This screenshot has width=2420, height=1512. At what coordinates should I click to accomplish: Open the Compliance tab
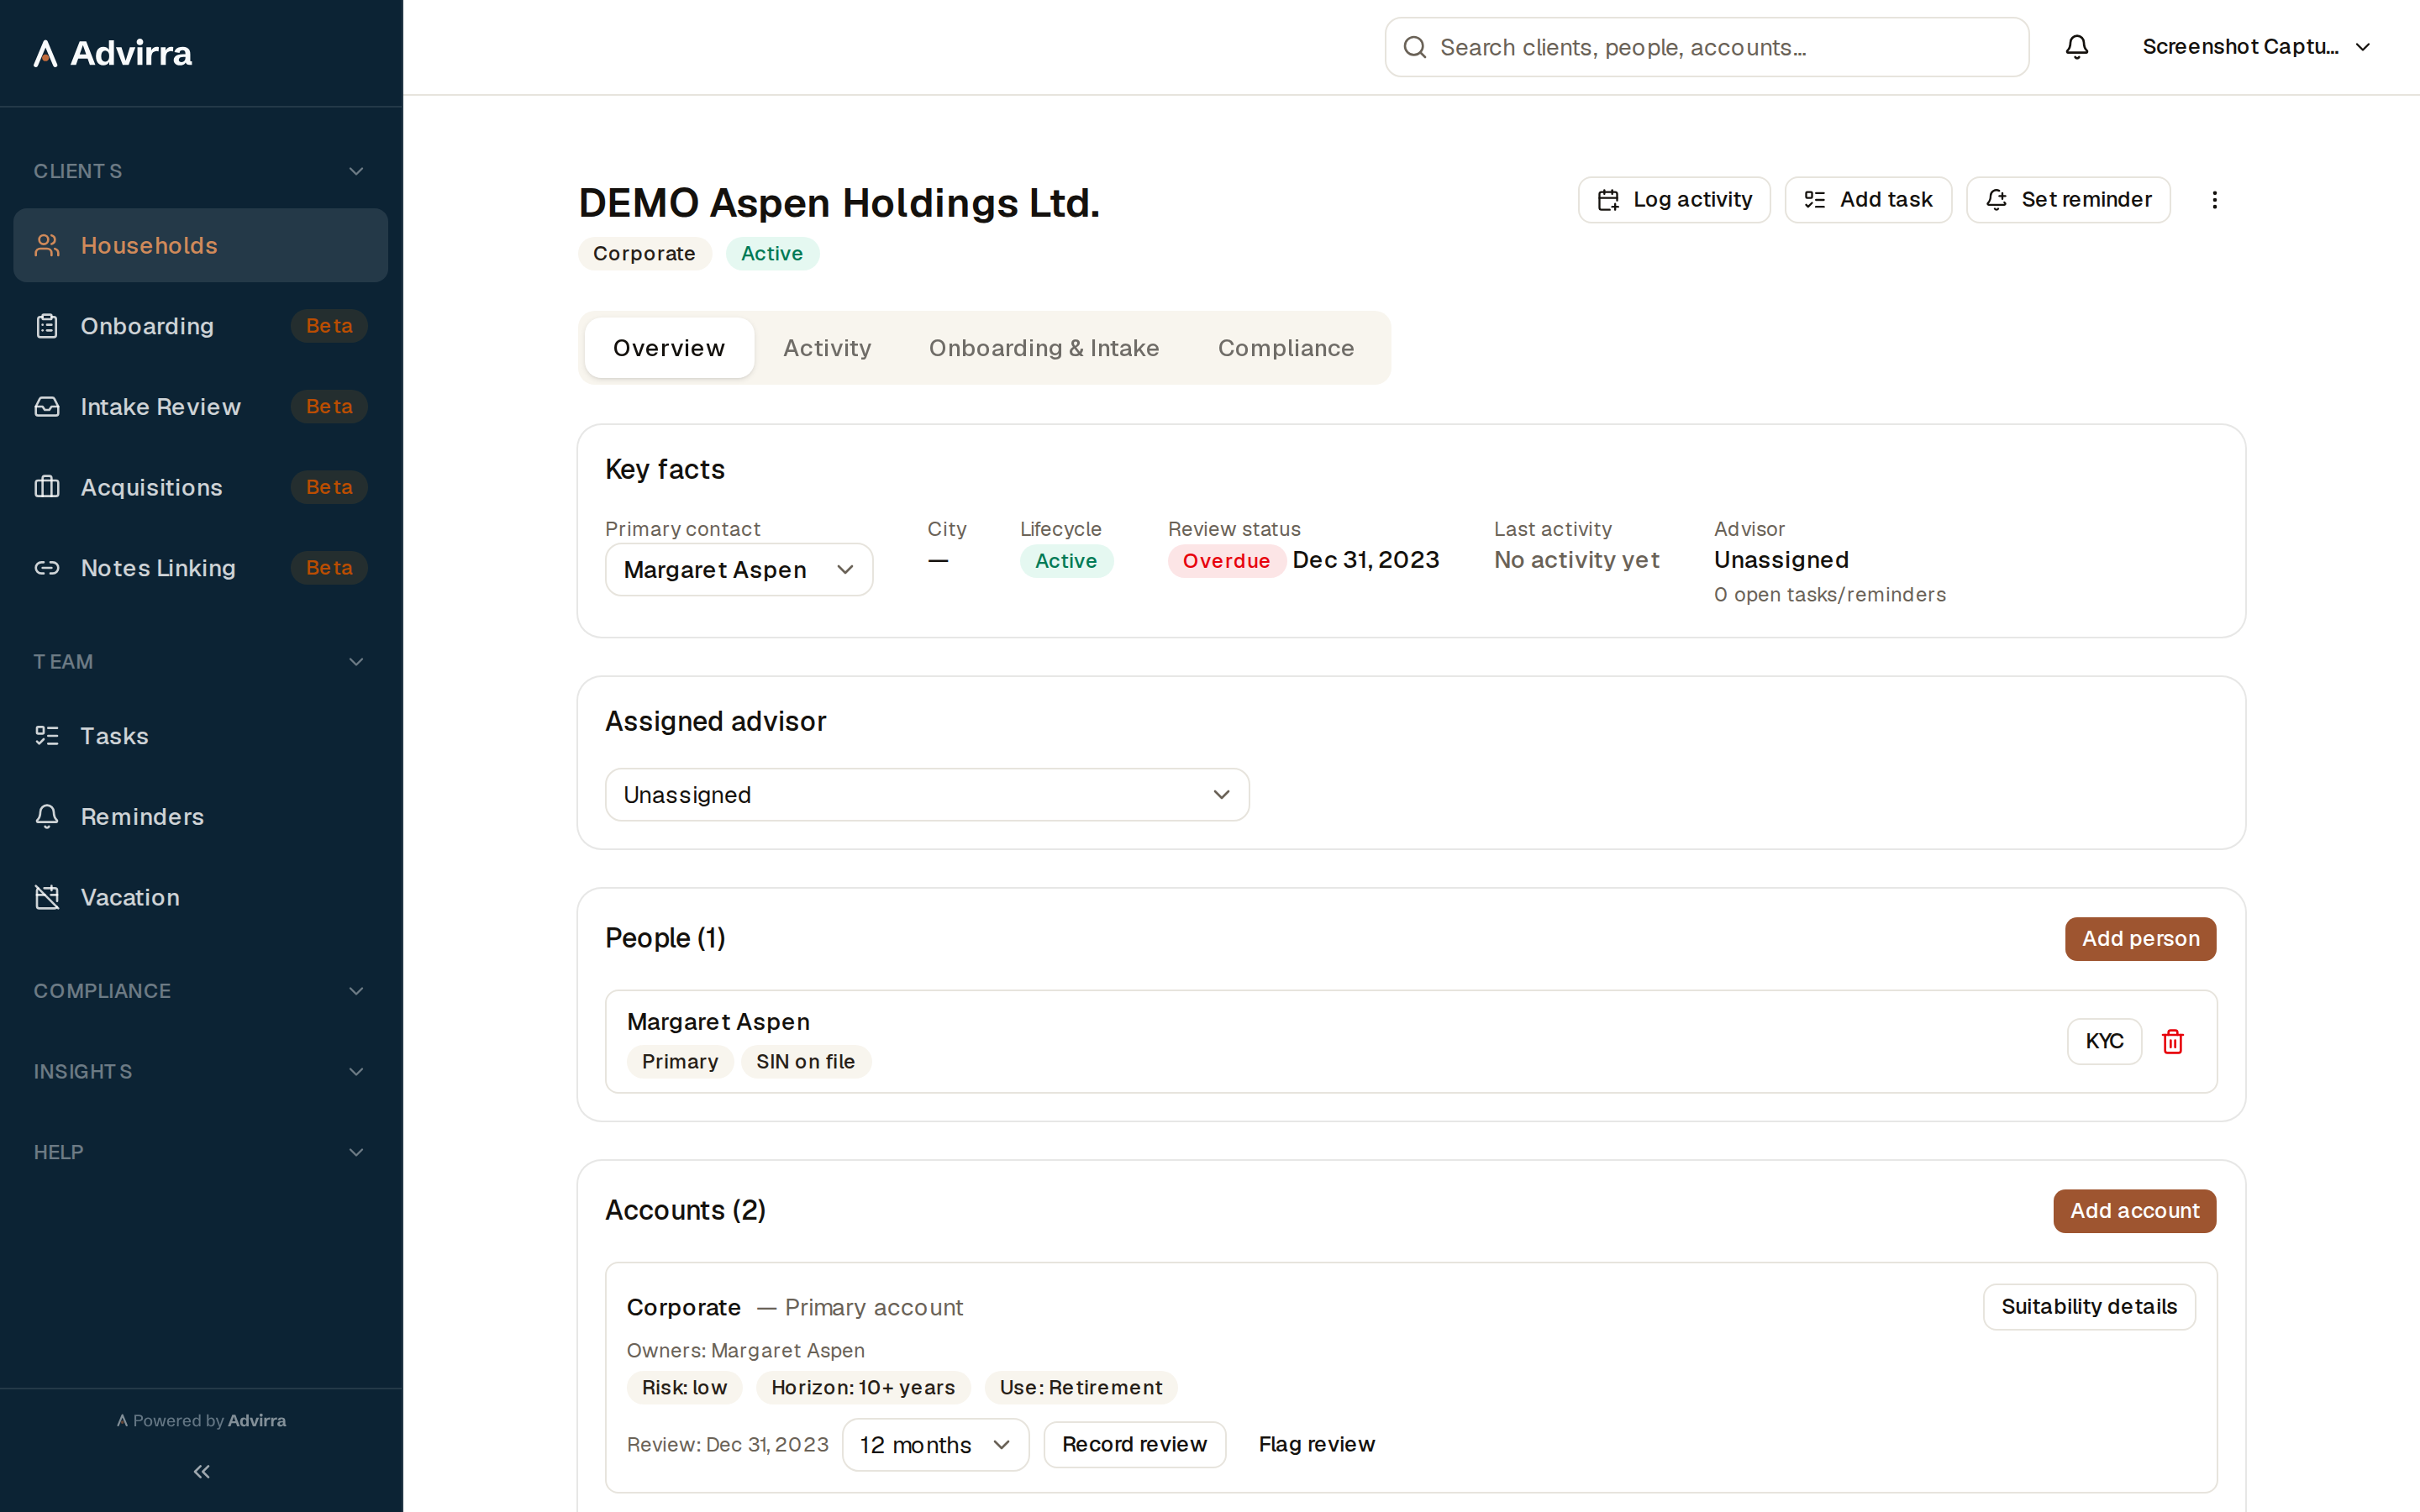pos(1286,348)
